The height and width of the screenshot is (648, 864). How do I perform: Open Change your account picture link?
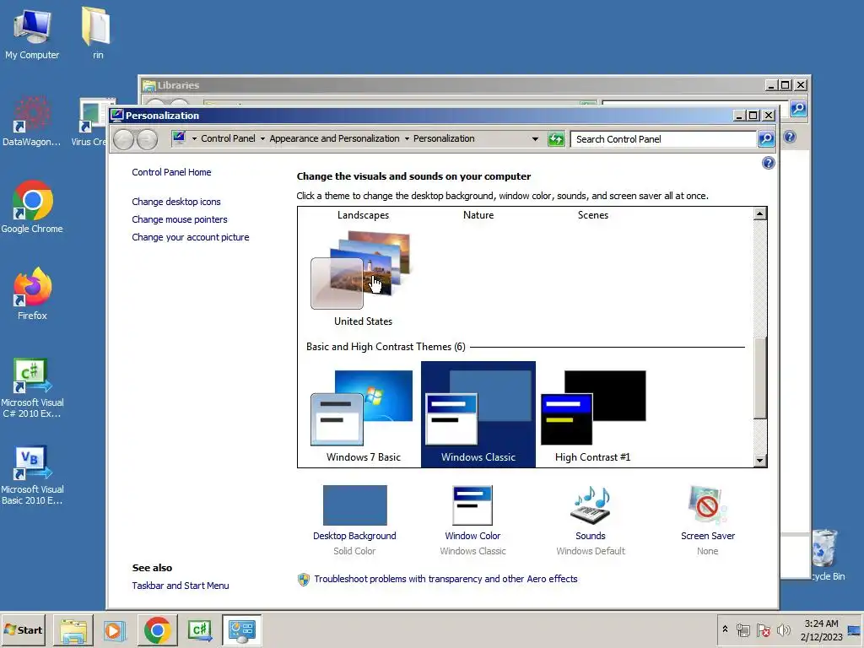point(190,237)
